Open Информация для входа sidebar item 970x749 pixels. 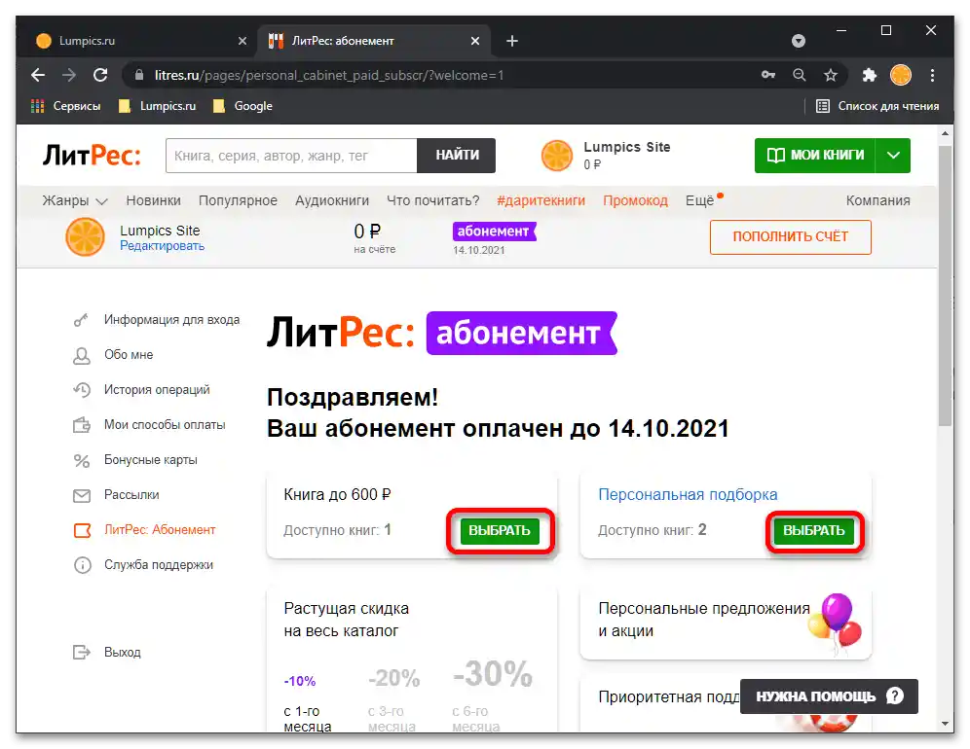[157, 319]
